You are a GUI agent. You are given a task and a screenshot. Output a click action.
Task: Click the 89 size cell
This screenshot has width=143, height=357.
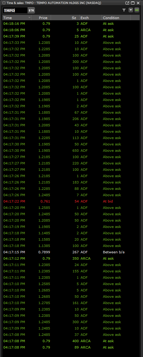tap(76, 347)
